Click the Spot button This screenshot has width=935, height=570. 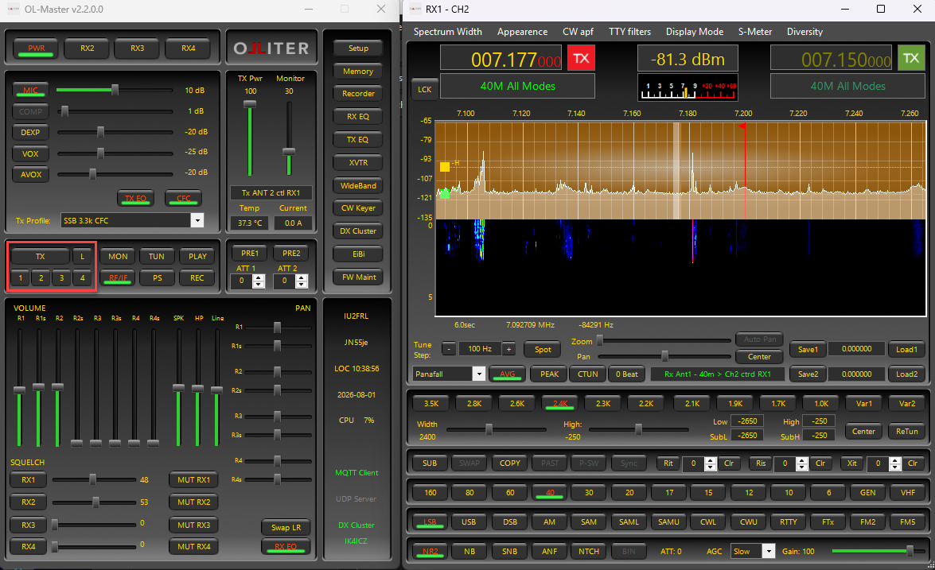pyautogui.click(x=543, y=349)
